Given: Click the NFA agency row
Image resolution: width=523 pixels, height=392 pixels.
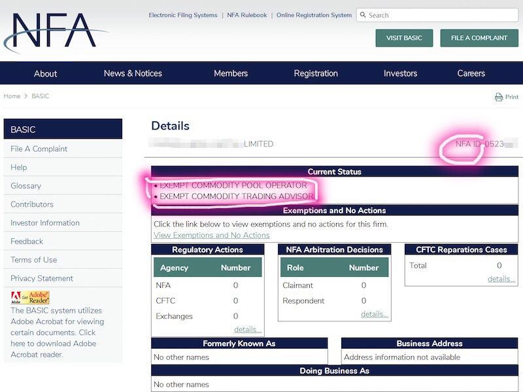Looking at the screenshot, I should coord(207,285).
